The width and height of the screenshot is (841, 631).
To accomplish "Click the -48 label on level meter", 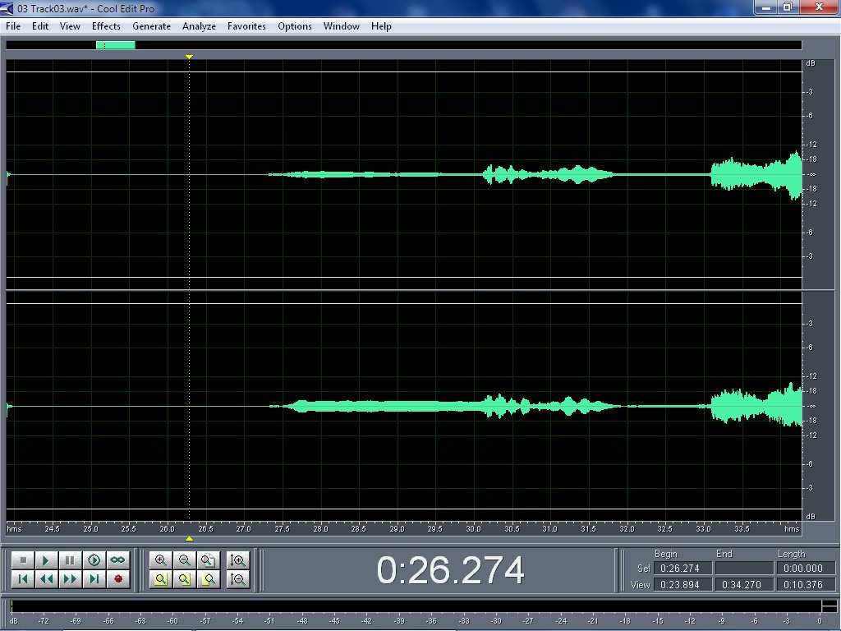I will (x=302, y=621).
